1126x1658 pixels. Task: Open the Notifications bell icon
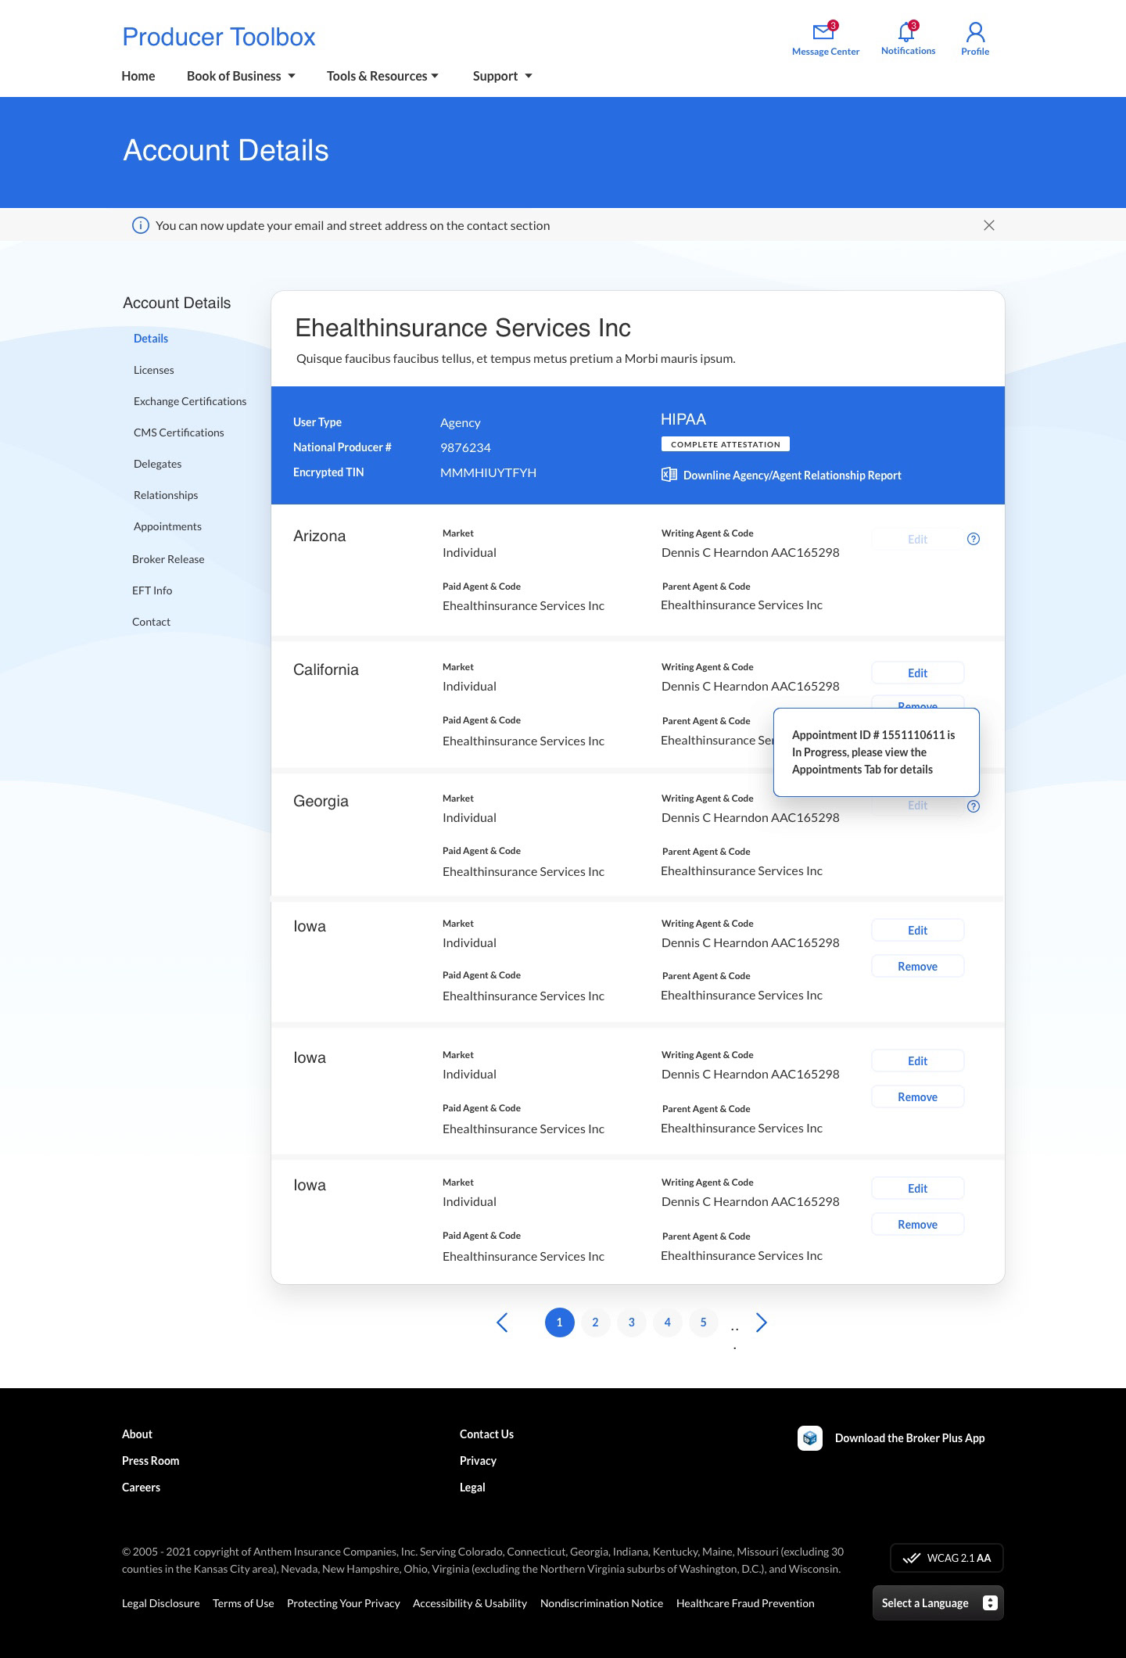pyautogui.click(x=907, y=31)
